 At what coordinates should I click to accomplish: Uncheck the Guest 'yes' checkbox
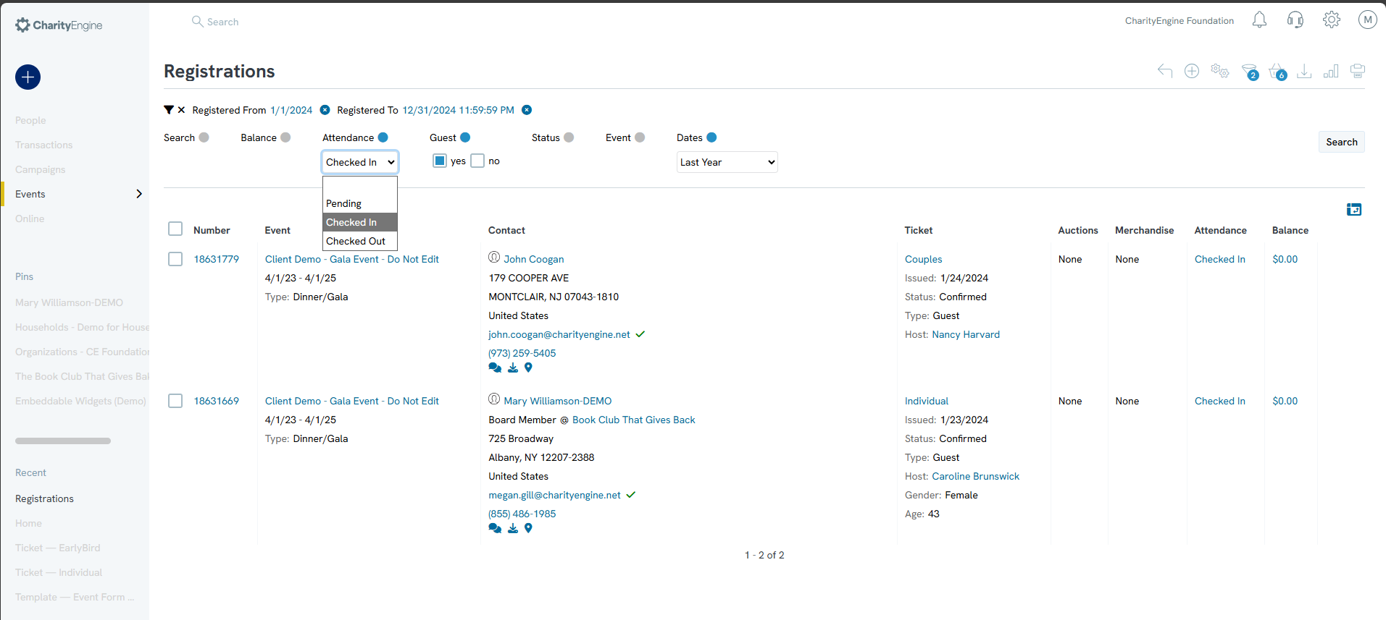coord(440,161)
